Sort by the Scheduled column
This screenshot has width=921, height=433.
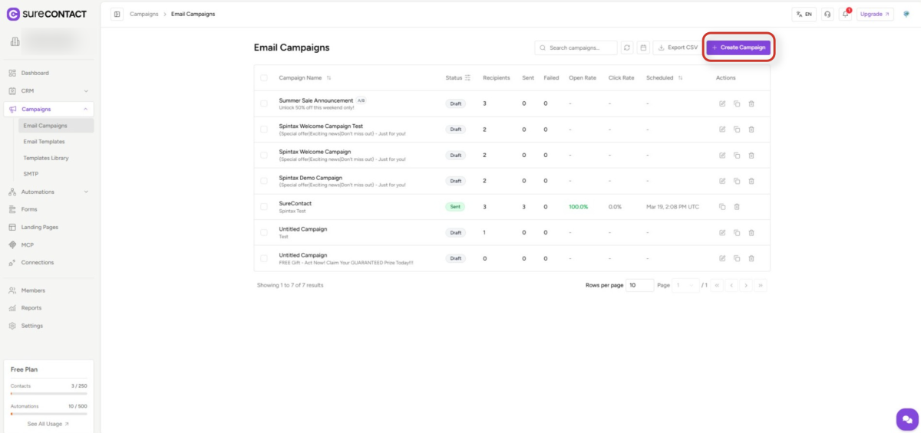point(680,78)
